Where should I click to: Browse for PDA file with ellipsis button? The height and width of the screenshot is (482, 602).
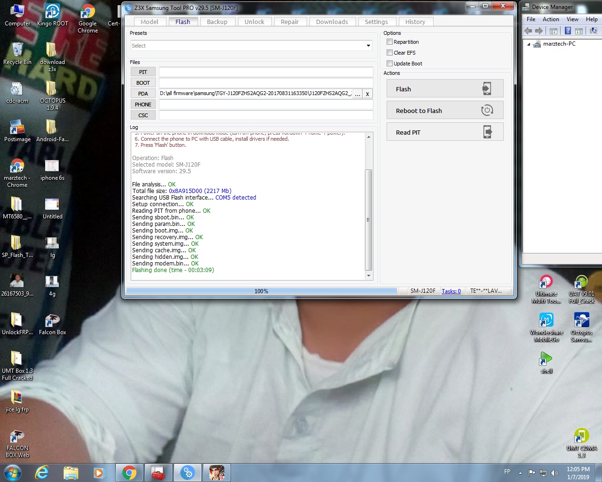click(x=357, y=94)
